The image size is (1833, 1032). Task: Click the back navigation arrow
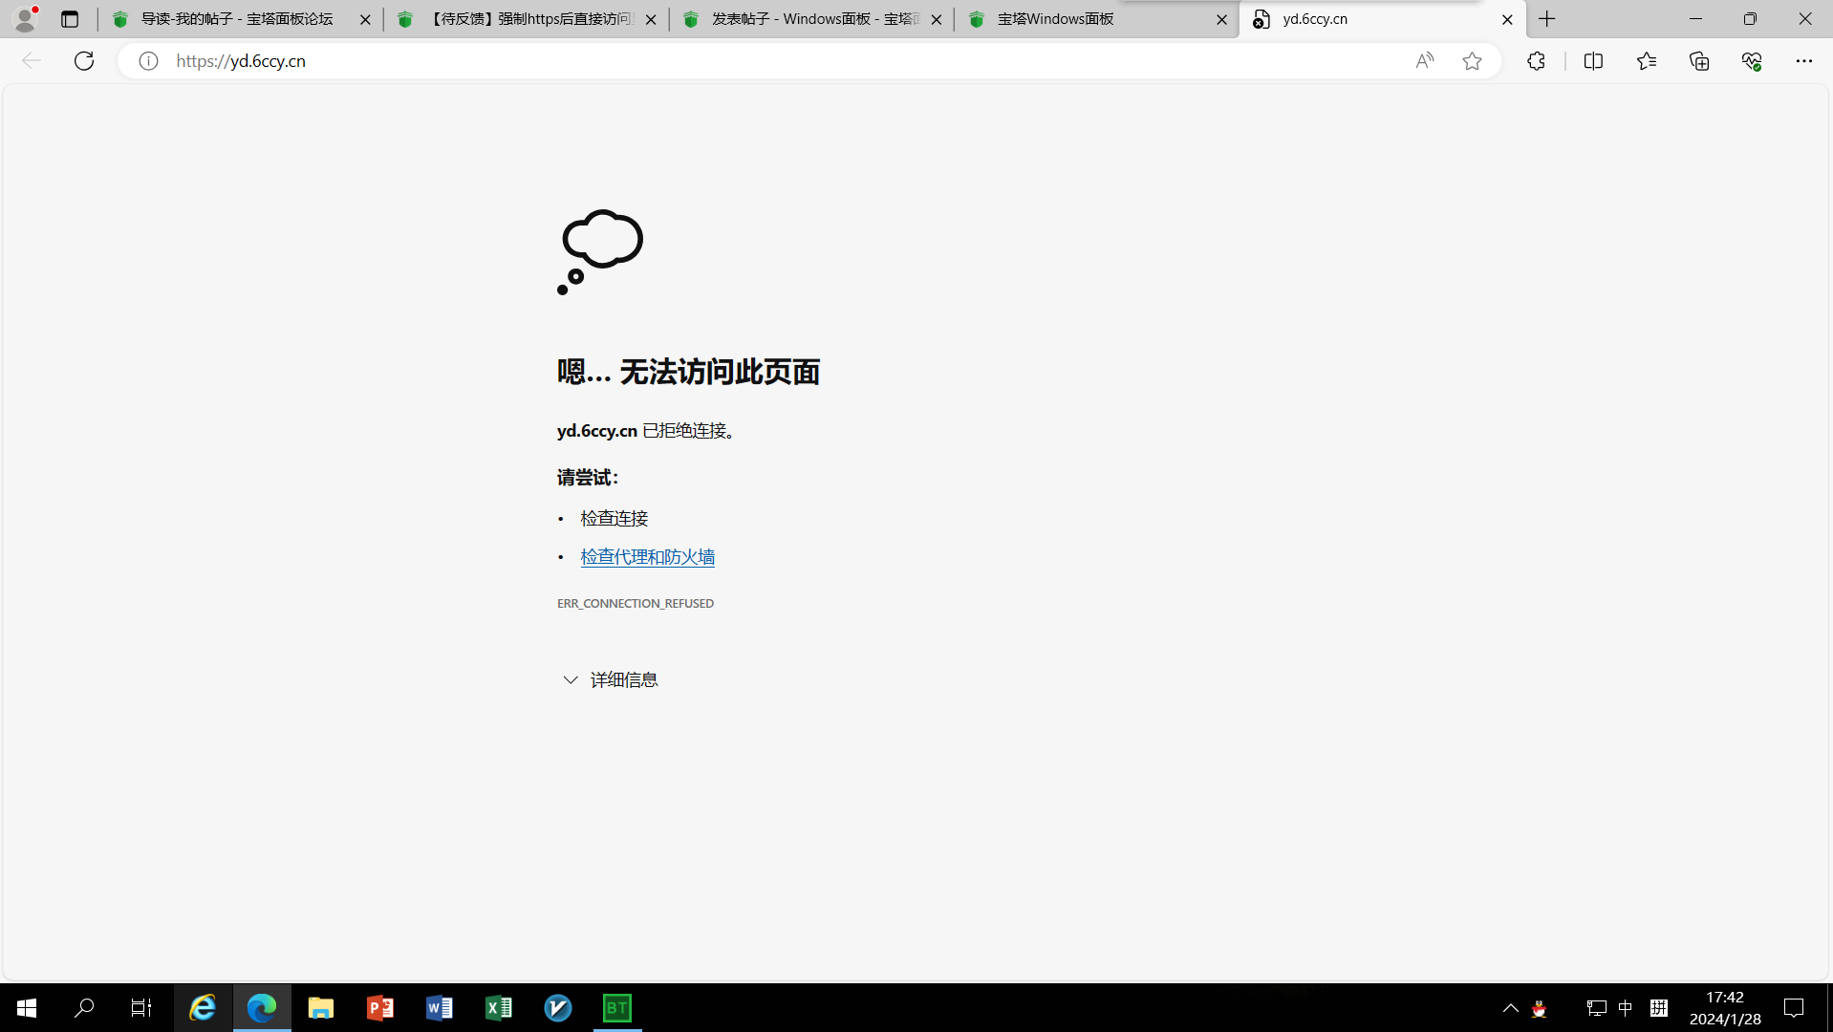(x=32, y=61)
